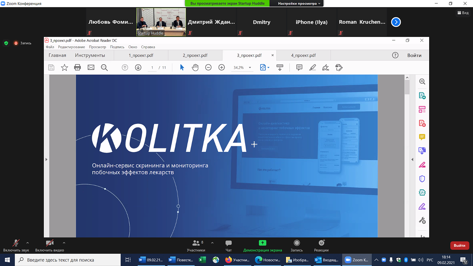The image size is (473, 266).
Task: Go to the next page with the down arrow
Action: coord(138,67)
